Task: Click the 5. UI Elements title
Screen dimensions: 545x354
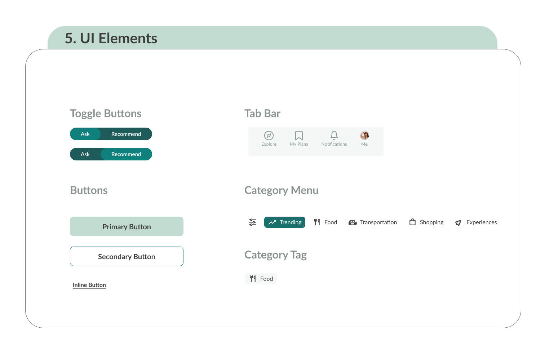Action: pyautogui.click(x=111, y=38)
